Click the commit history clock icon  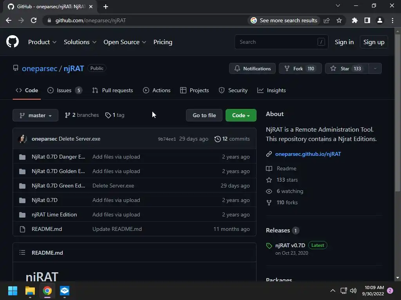[218, 139]
